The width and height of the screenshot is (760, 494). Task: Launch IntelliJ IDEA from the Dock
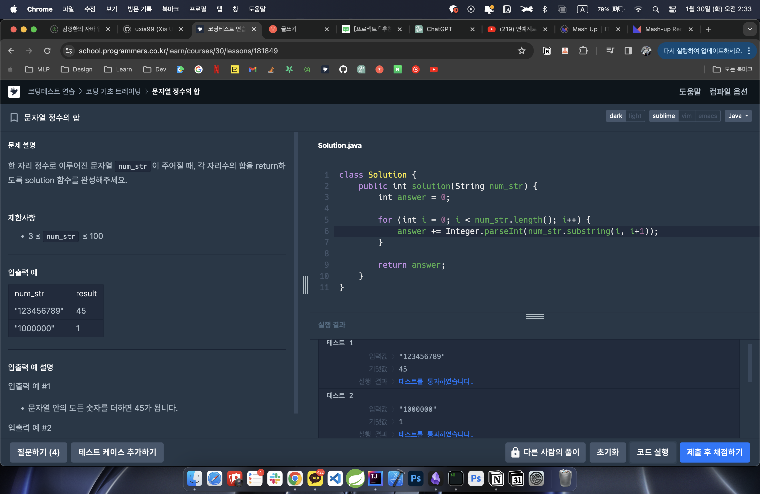[x=375, y=478]
